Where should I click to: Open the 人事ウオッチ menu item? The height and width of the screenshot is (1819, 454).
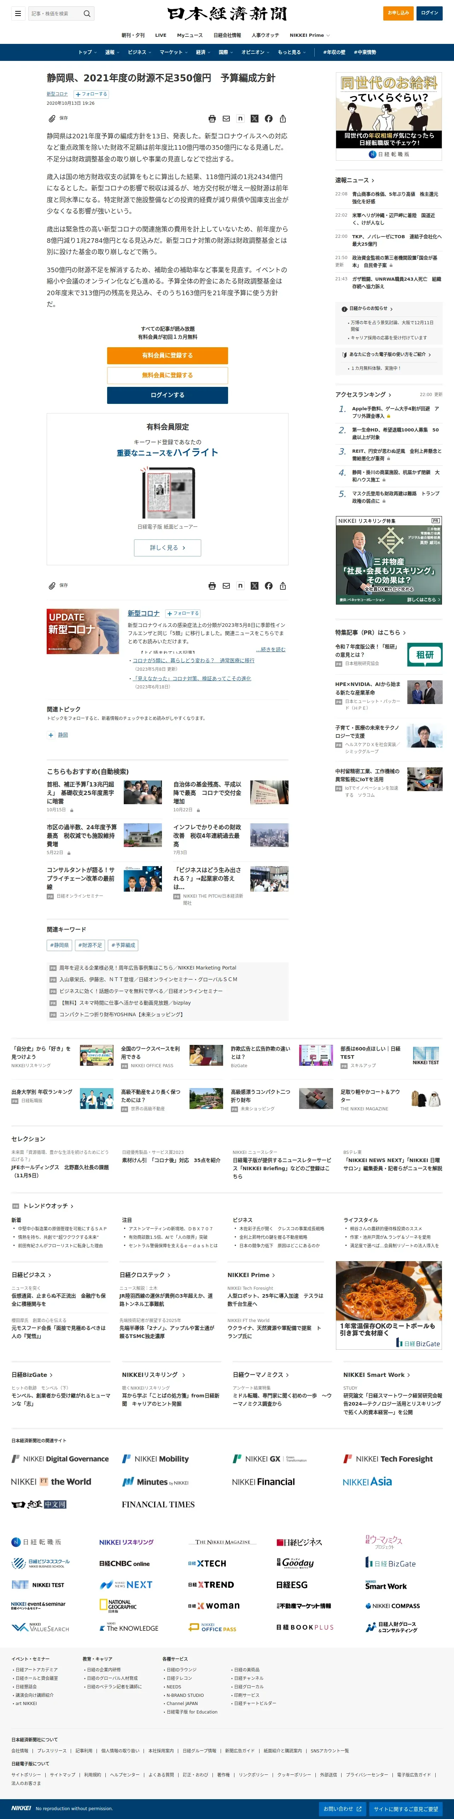tap(265, 35)
